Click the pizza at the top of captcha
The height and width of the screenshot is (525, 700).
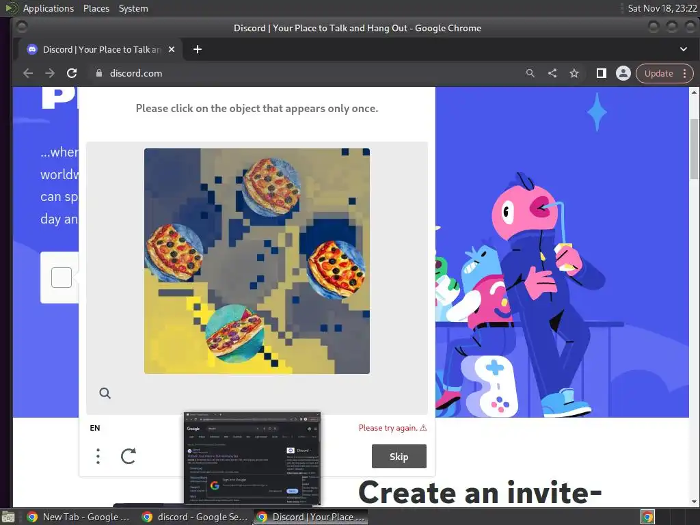pos(271,187)
